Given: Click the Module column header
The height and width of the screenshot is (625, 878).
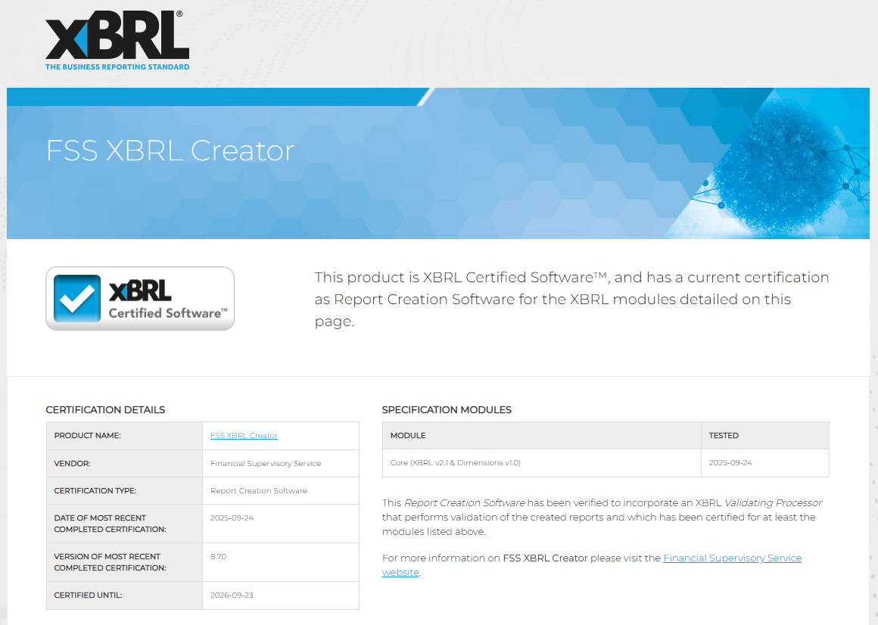Looking at the screenshot, I should coord(408,436).
